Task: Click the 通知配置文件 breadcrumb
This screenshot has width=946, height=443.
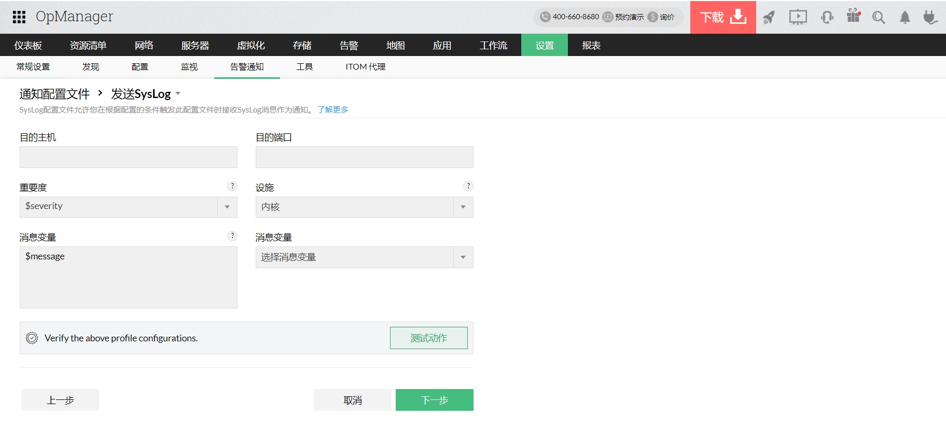Action: click(54, 94)
